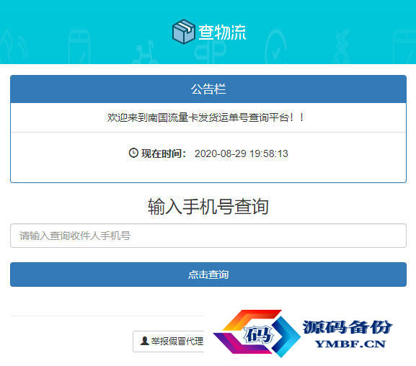Click the 欢迎来到南国流量卡 announcement text
This screenshot has width=416, height=366.
[205, 117]
